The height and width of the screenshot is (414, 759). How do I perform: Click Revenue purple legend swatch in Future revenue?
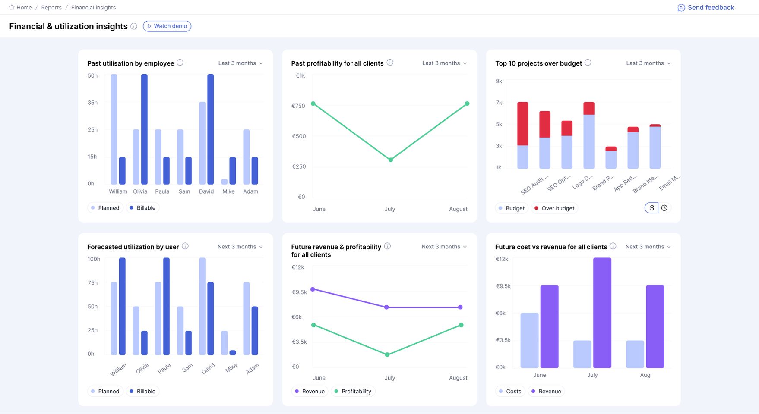coord(297,391)
